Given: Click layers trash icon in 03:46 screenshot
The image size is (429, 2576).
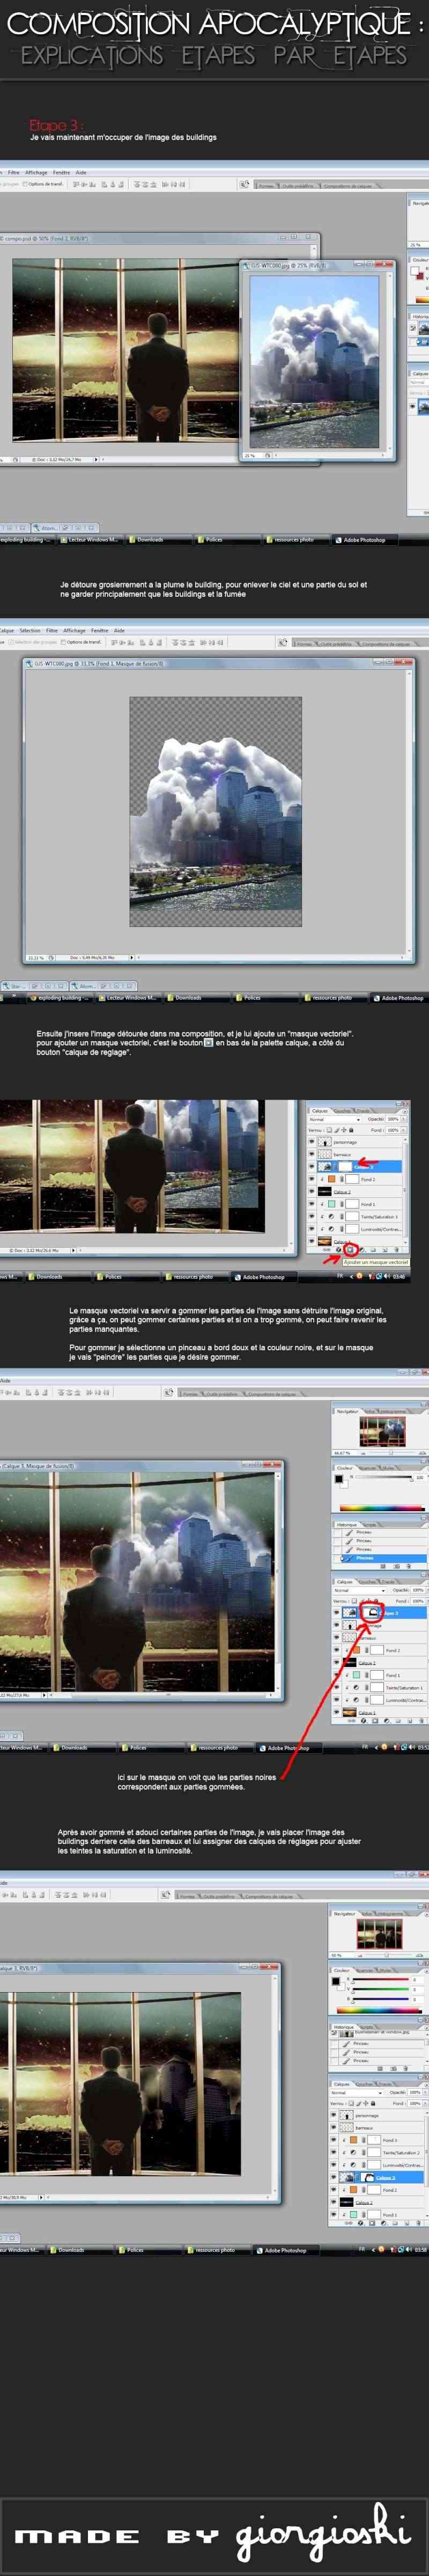Looking at the screenshot, I should [398, 1249].
